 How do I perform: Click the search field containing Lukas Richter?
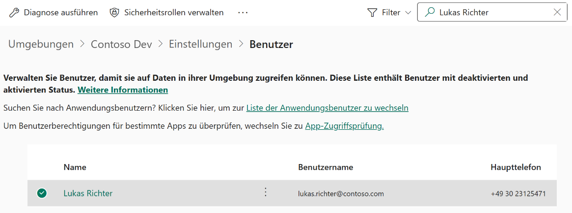492,12
